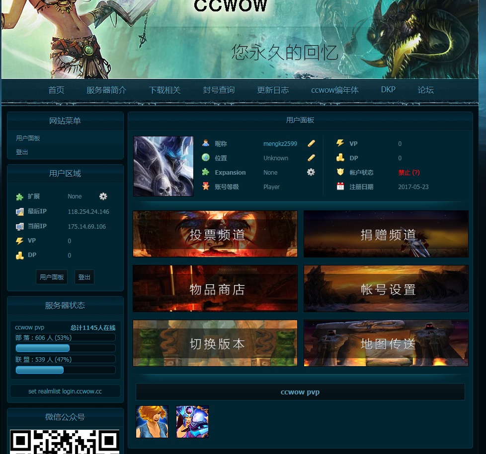Navigate to 首页 in top menu
Image resolution: width=486 pixels, height=454 pixels.
pos(56,90)
